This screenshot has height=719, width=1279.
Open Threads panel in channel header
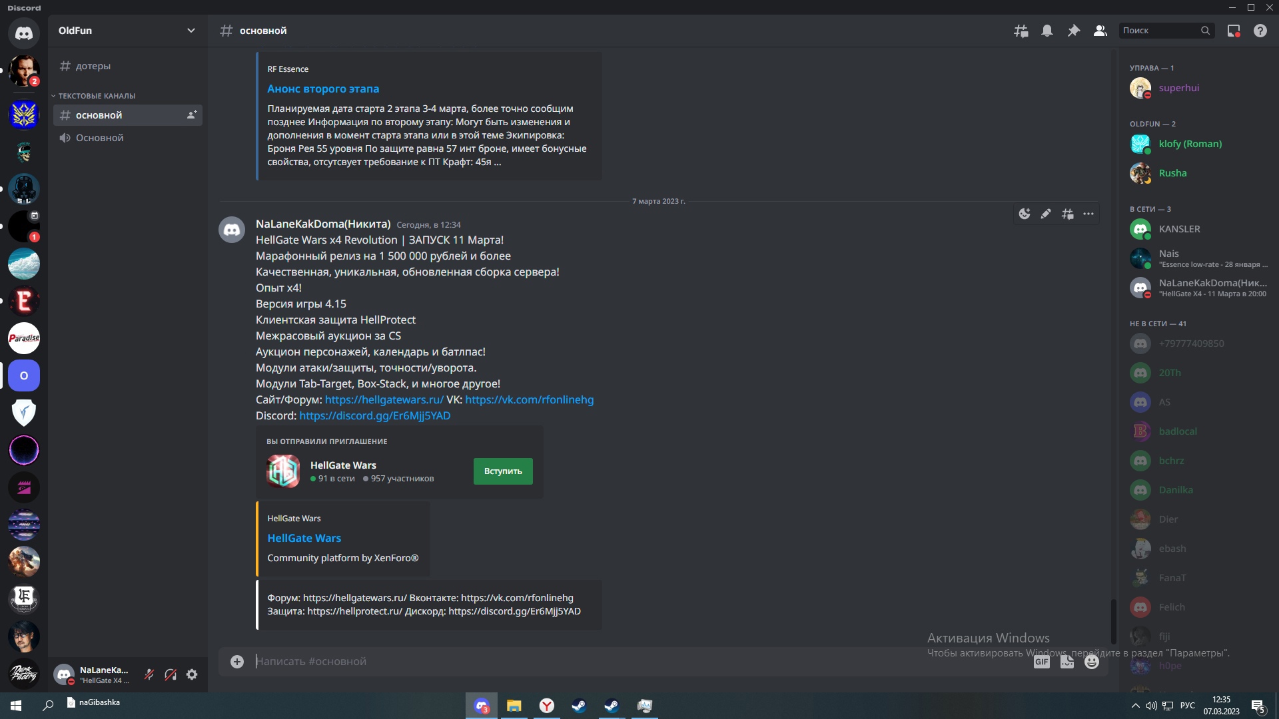click(x=1021, y=31)
